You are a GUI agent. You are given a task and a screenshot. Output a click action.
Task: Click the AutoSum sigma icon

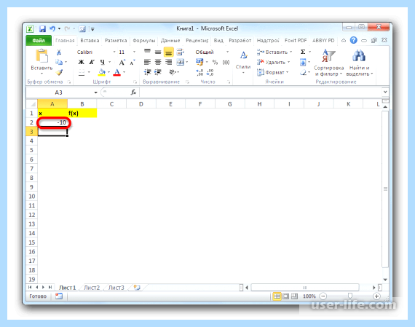tap(303, 52)
